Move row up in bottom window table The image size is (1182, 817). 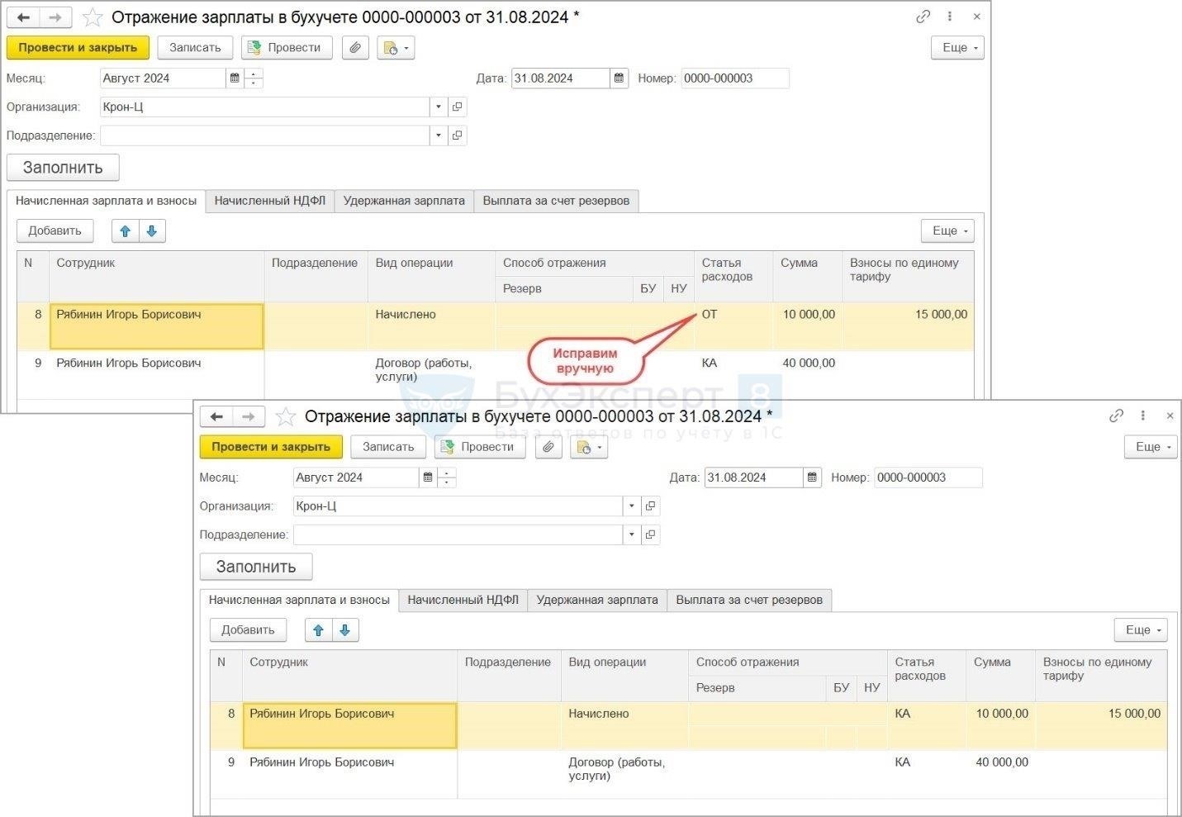[x=319, y=630]
